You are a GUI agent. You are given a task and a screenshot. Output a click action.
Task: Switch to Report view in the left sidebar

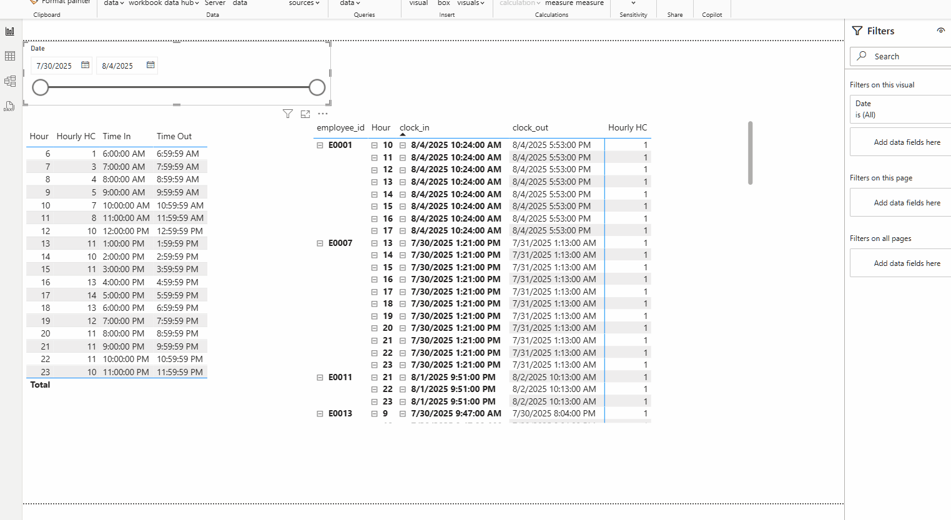[x=10, y=31]
